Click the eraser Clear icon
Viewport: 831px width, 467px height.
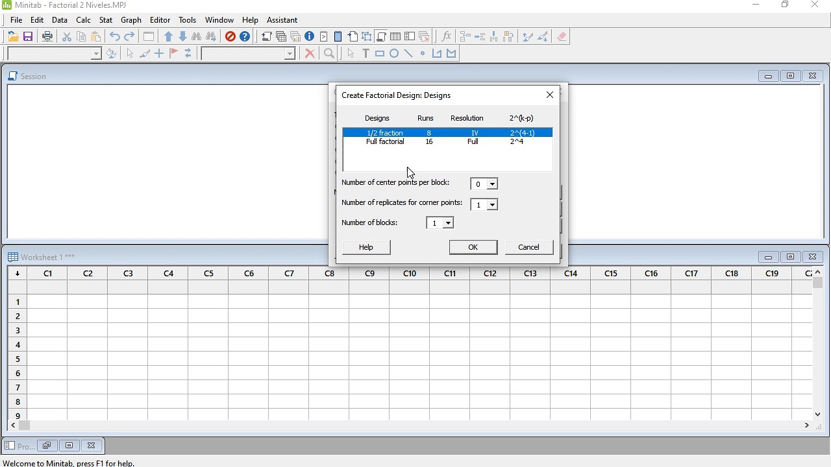pyautogui.click(x=562, y=37)
